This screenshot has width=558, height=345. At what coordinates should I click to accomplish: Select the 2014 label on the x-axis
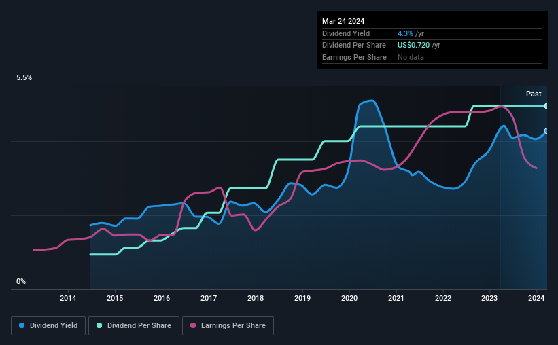(68, 298)
